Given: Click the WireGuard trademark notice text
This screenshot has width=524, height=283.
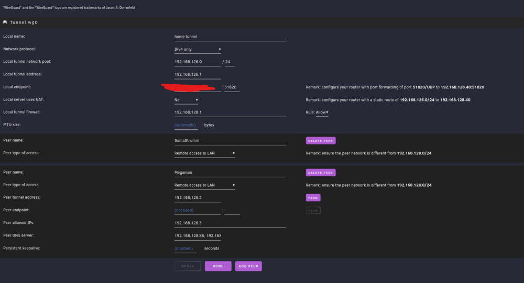Looking at the screenshot, I should 69,7.
